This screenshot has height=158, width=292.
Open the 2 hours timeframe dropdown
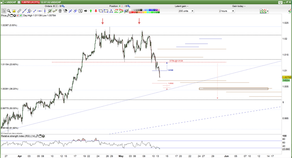point(233,11)
